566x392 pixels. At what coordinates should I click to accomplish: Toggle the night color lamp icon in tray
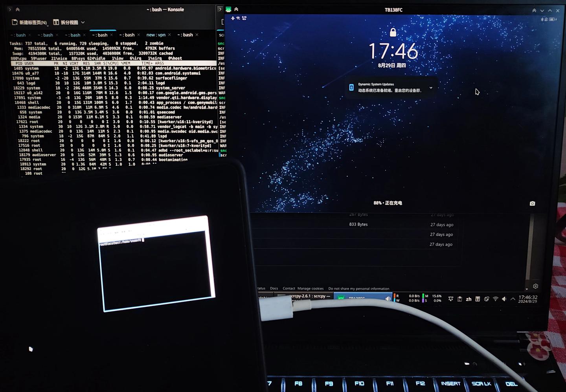pyautogui.click(x=487, y=299)
